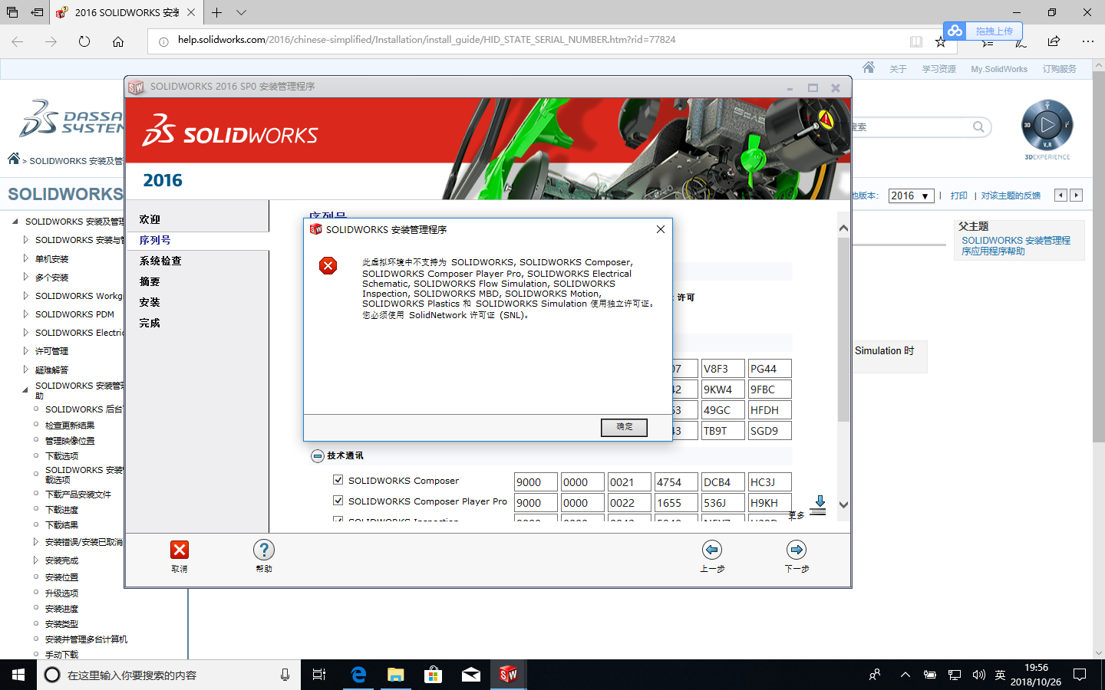Expand the 许可管理 tree node
Viewport: 1105px width, 690px height.
[26, 350]
